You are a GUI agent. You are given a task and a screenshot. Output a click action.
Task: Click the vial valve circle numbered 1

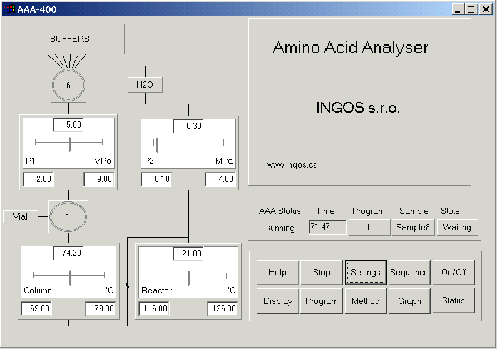pos(68,216)
